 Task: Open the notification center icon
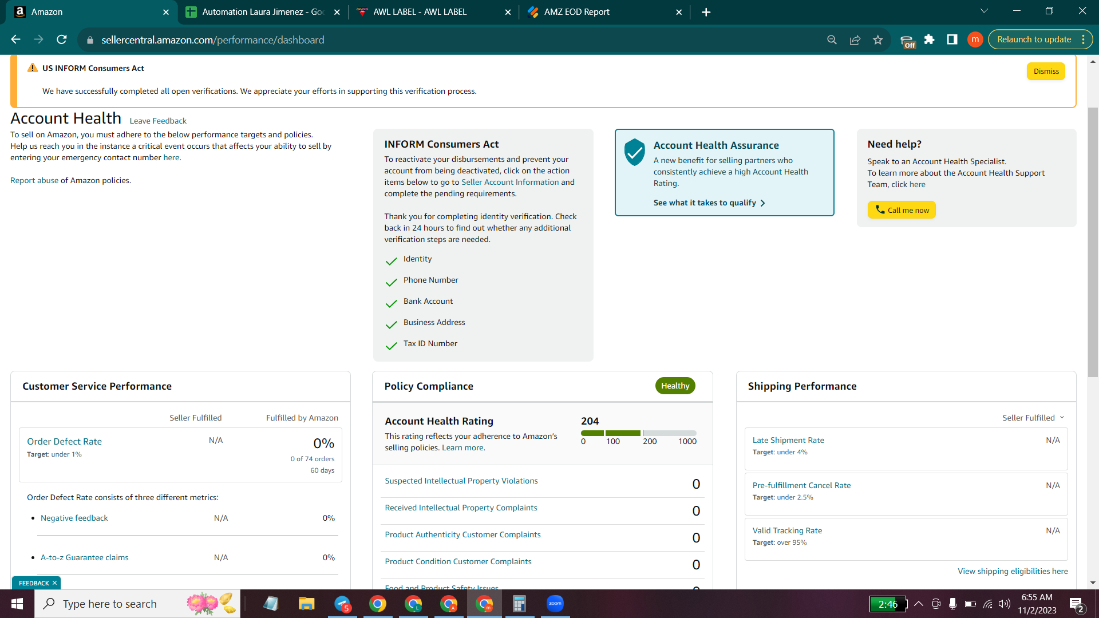pos(1076,604)
